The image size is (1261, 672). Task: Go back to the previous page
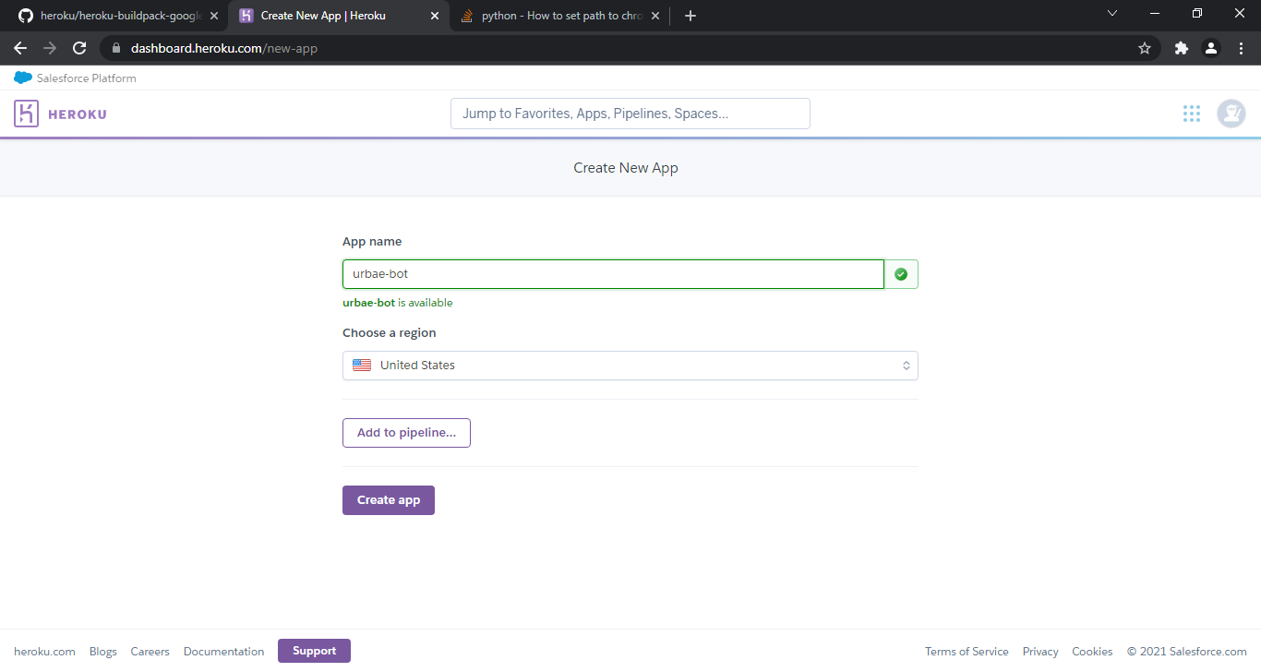pyautogui.click(x=20, y=48)
